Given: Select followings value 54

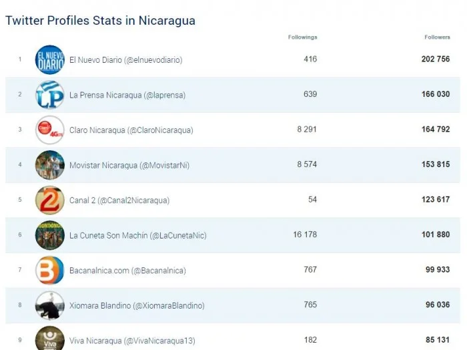Looking at the screenshot, I should (x=312, y=200).
